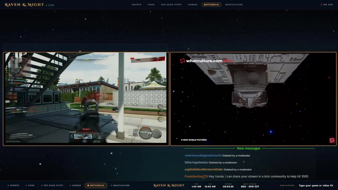338x190 pixels.
Task: Click username Franklinclixy711 in chat
Action: pos(196,177)
